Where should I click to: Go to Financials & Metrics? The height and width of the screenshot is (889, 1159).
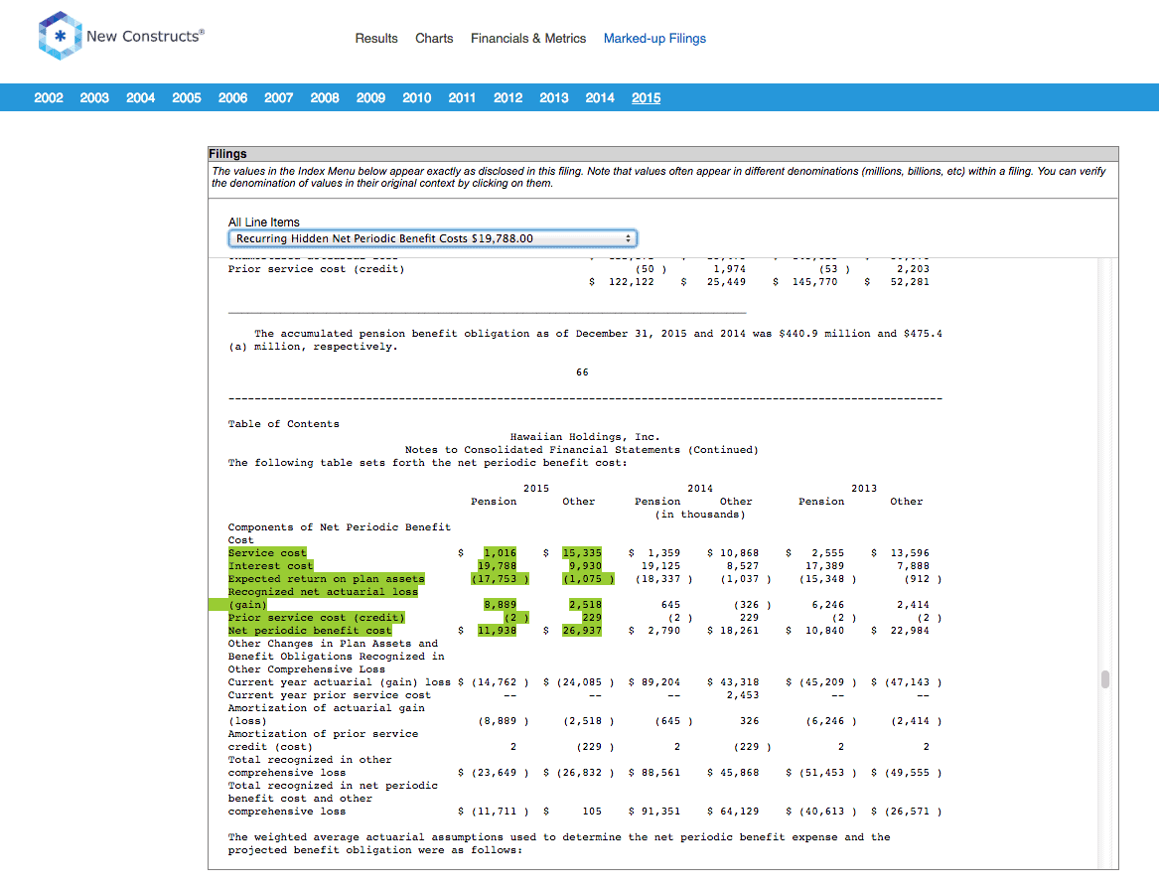pos(528,39)
